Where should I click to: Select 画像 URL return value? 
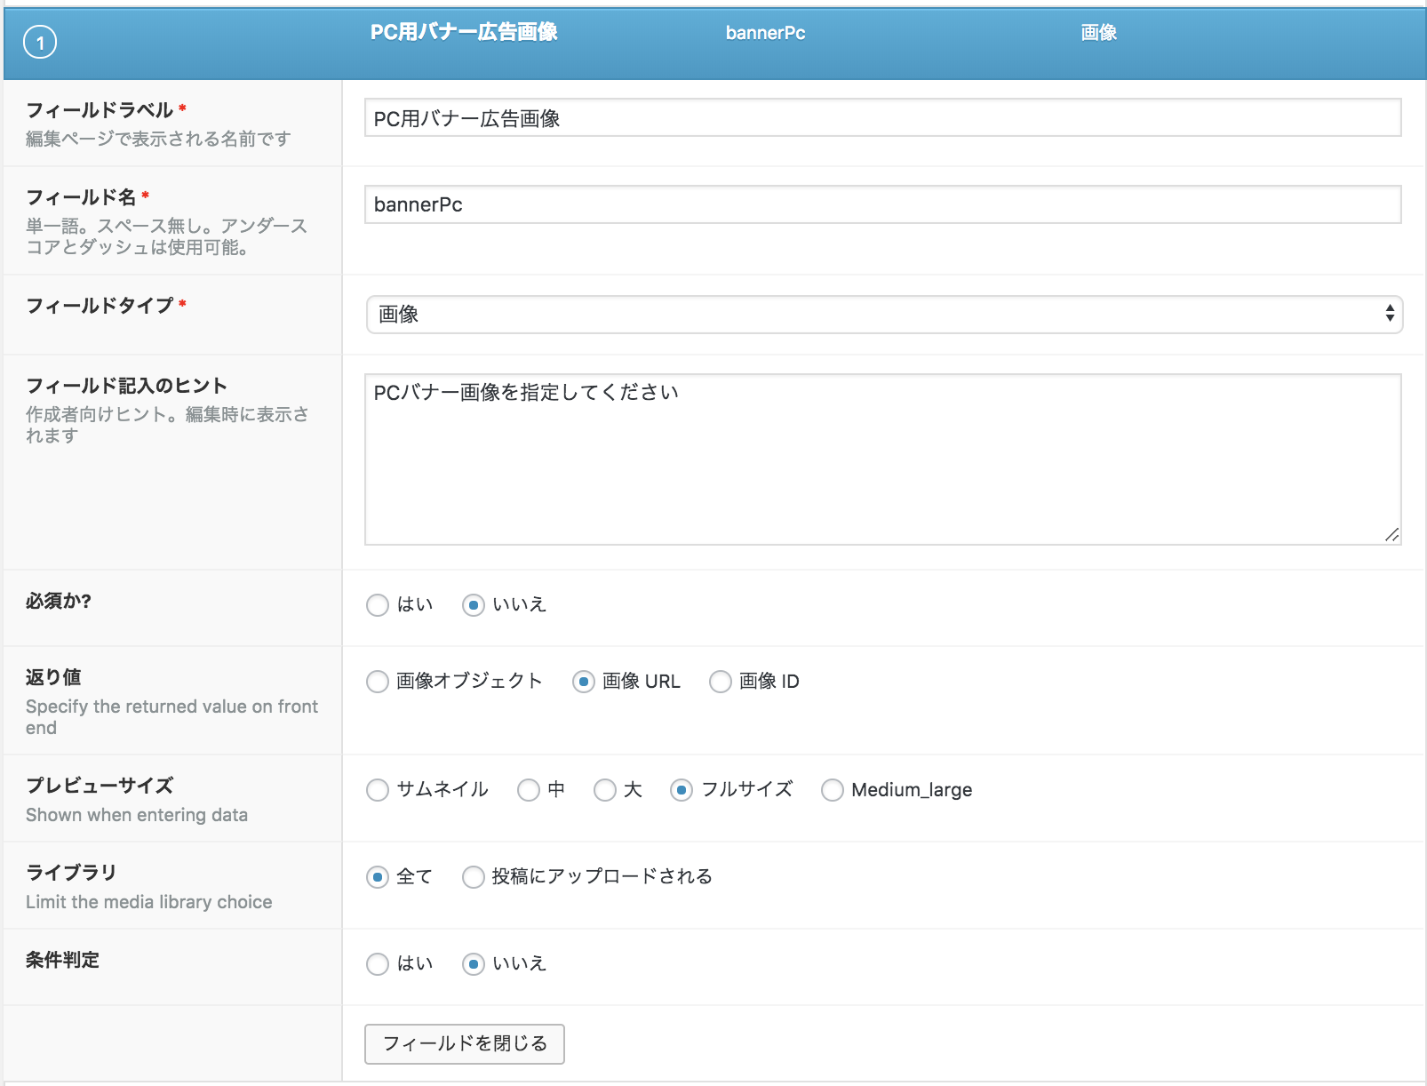tap(584, 682)
